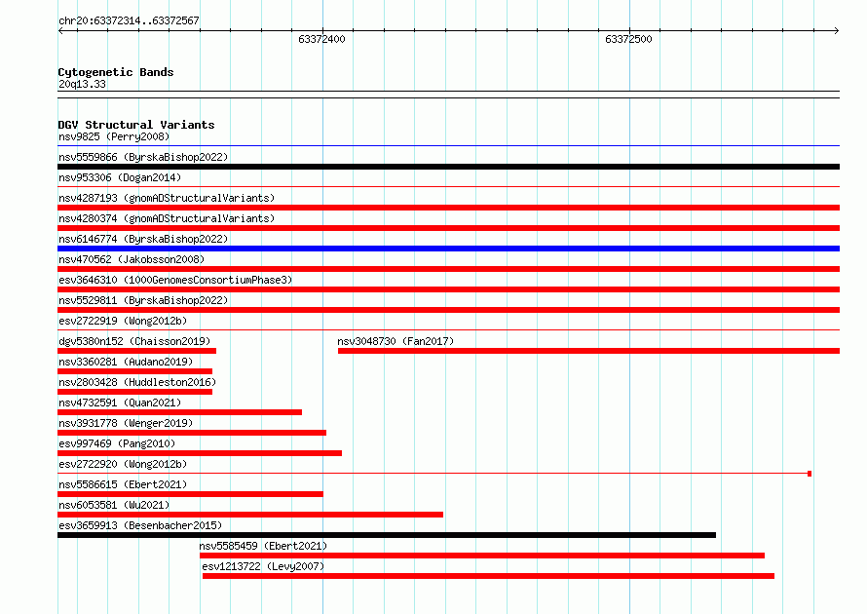Click the red bar of nsv4732591
The width and height of the screenshot is (867, 614).
(179, 412)
